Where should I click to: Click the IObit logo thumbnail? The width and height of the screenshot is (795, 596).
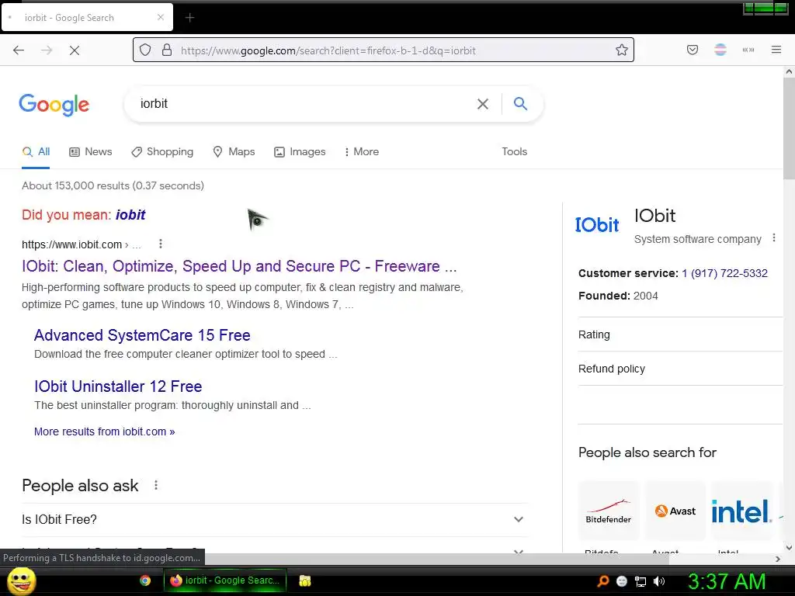click(597, 224)
